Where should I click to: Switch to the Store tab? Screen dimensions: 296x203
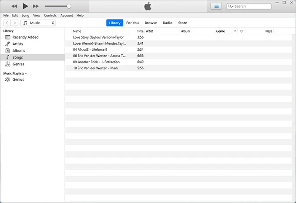(182, 23)
